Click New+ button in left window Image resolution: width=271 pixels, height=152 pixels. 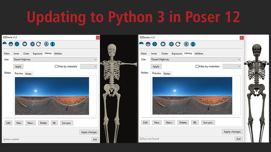[31, 123]
